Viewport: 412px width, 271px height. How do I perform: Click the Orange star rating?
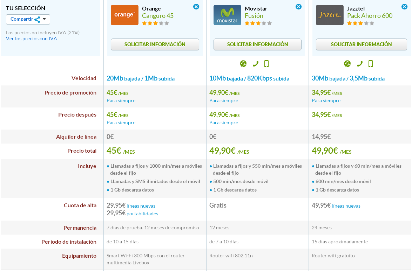(156, 23)
